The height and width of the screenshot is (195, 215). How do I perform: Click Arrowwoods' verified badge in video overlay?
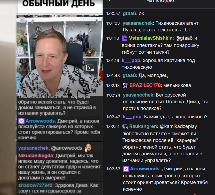(x=21, y=121)
